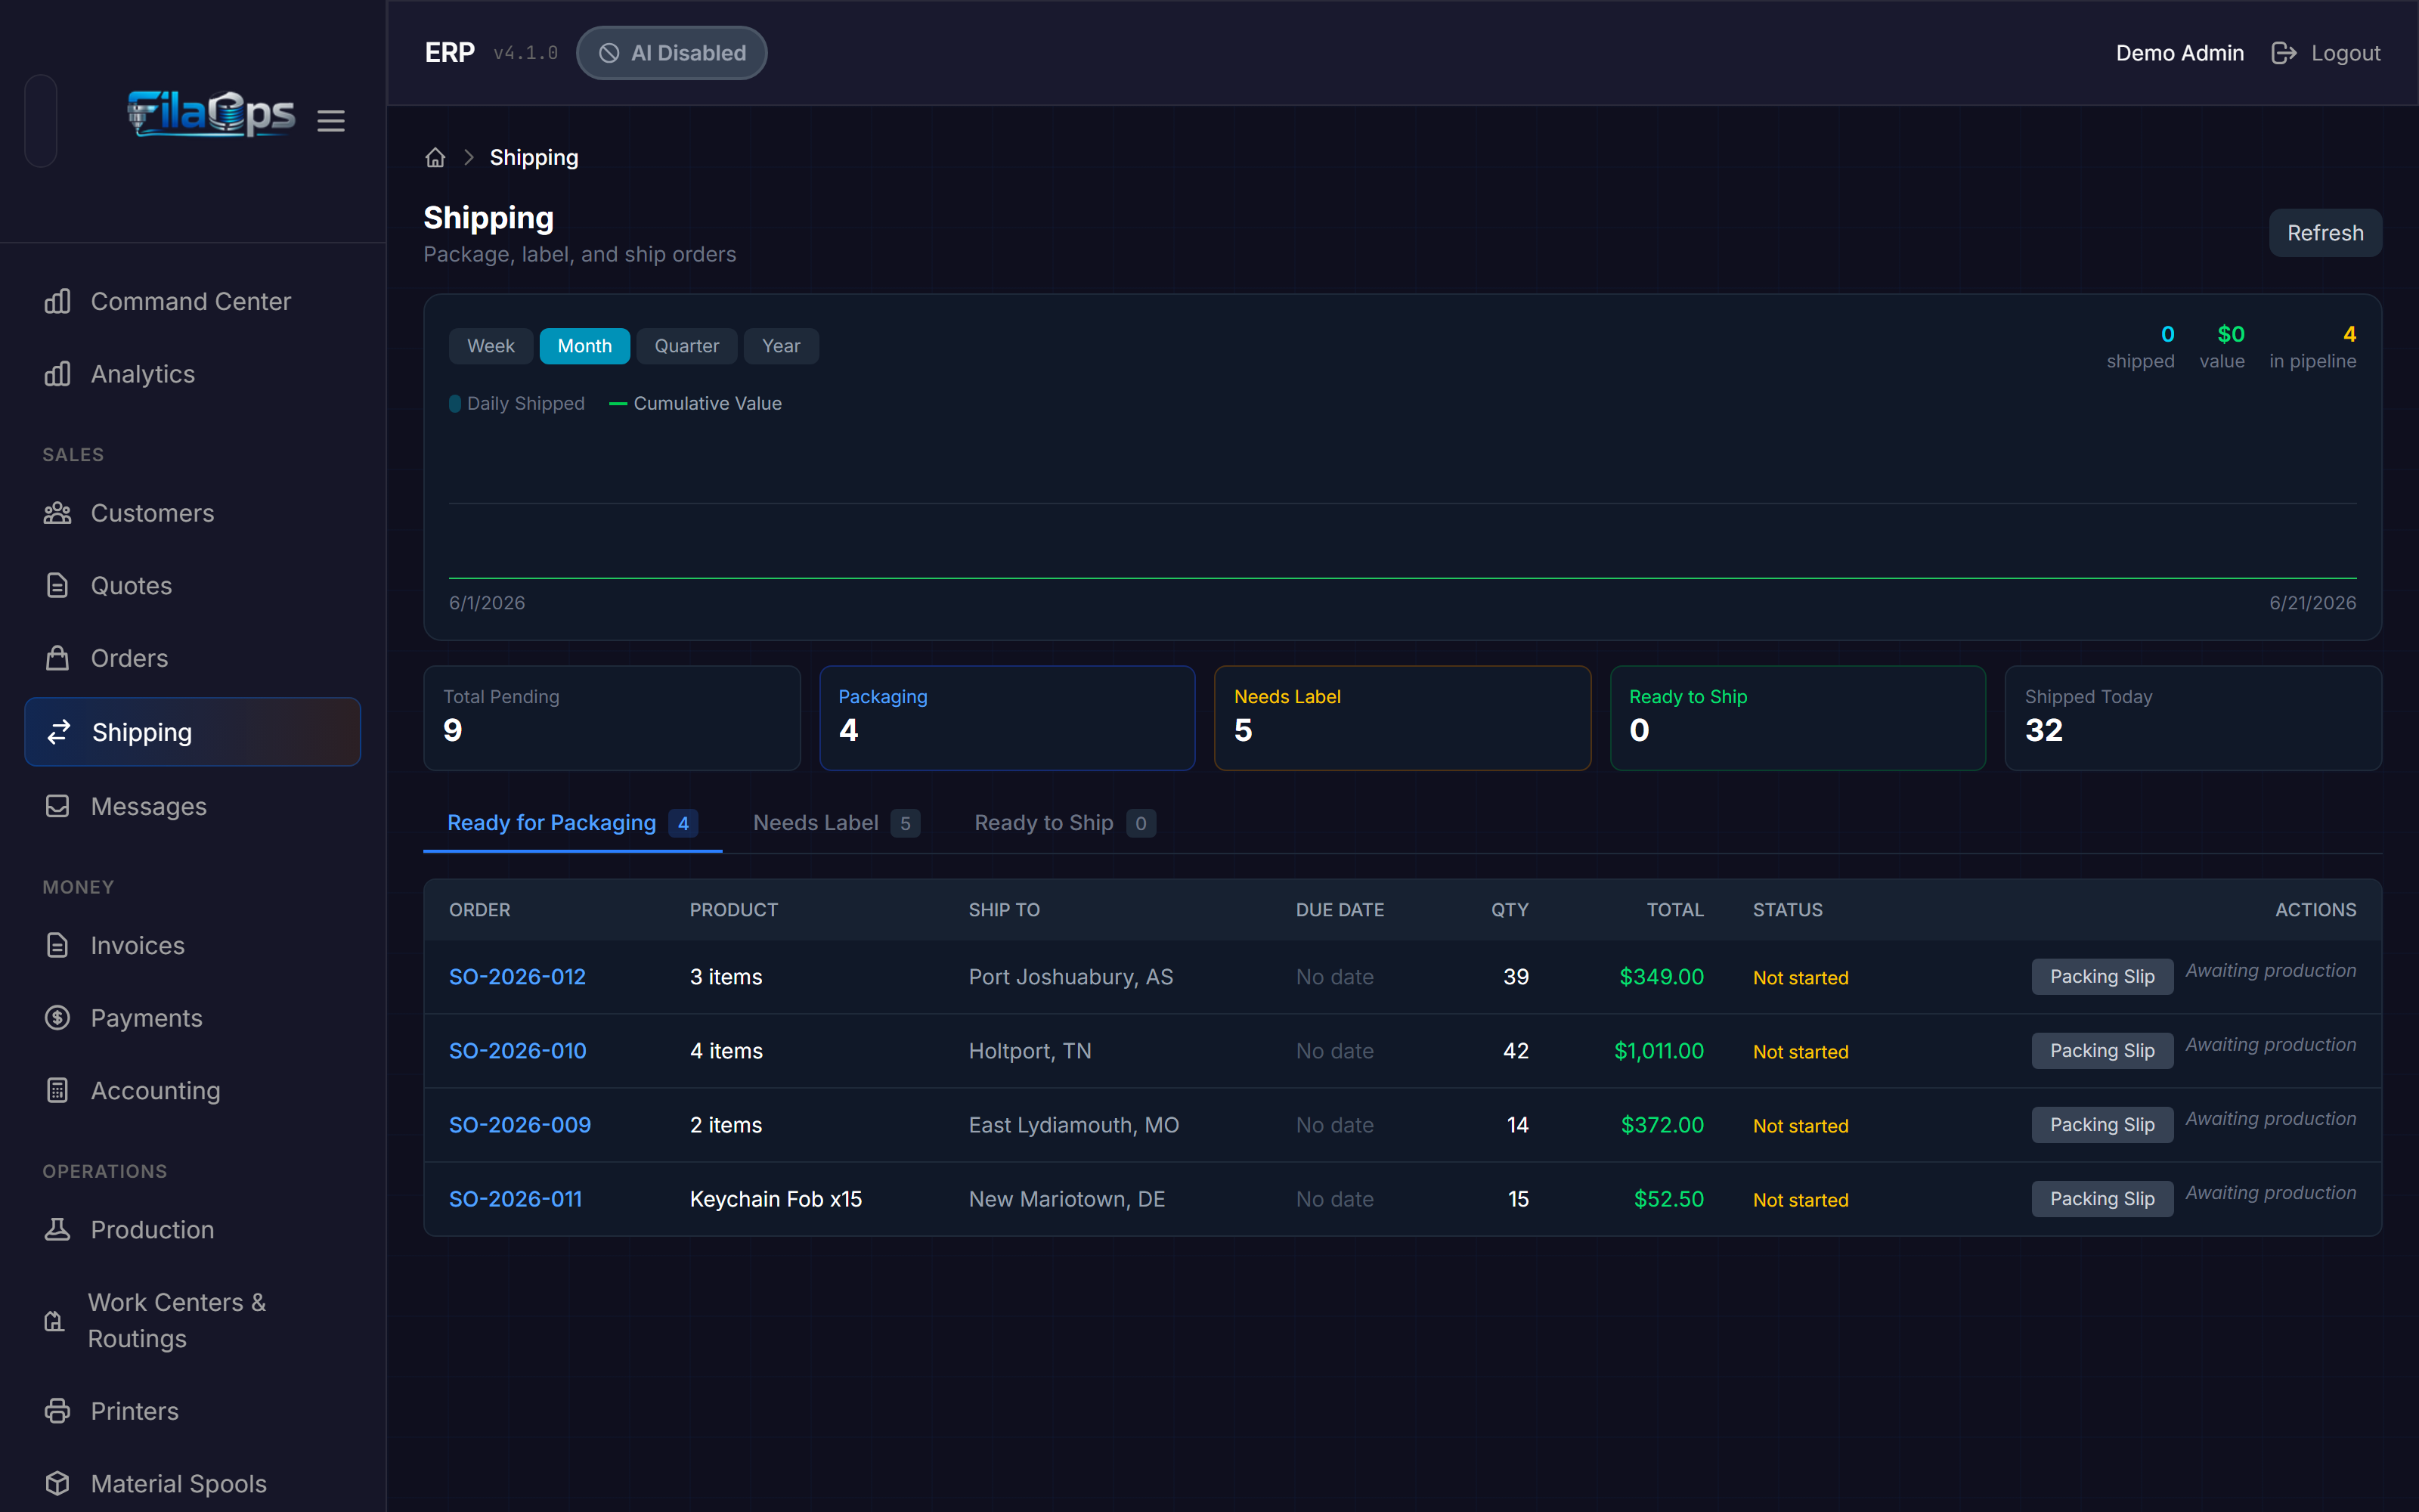
Task: Toggle the Cumulative Value legend series
Action: coord(695,403)
